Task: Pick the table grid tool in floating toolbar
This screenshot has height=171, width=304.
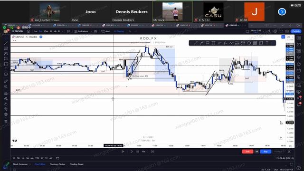Action: tap(255, 43)
